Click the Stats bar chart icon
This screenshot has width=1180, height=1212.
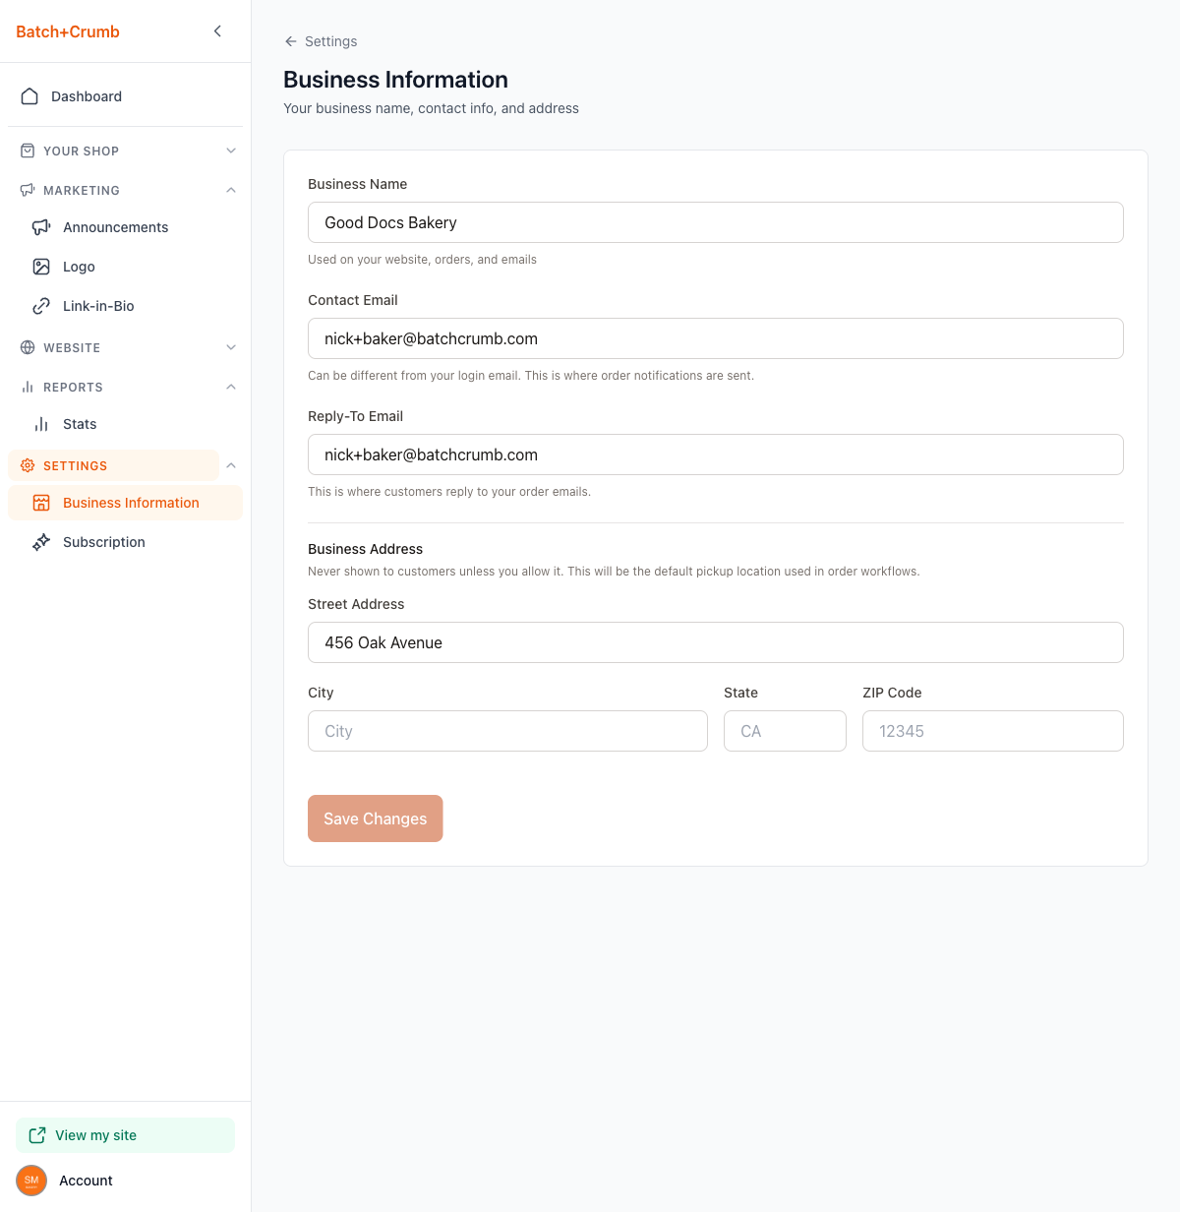point(41,424)
